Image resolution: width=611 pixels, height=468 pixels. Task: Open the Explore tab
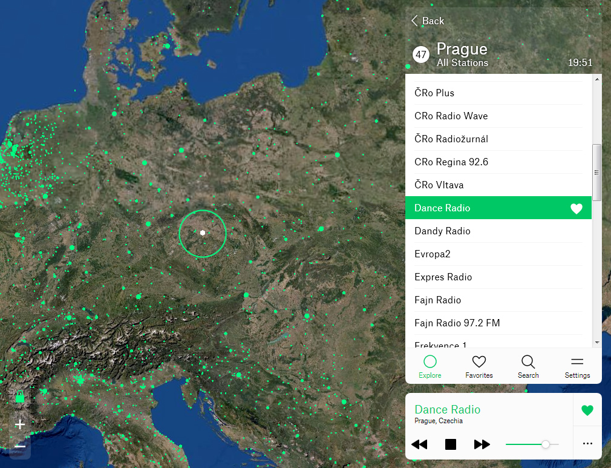(x=430, y=367)
